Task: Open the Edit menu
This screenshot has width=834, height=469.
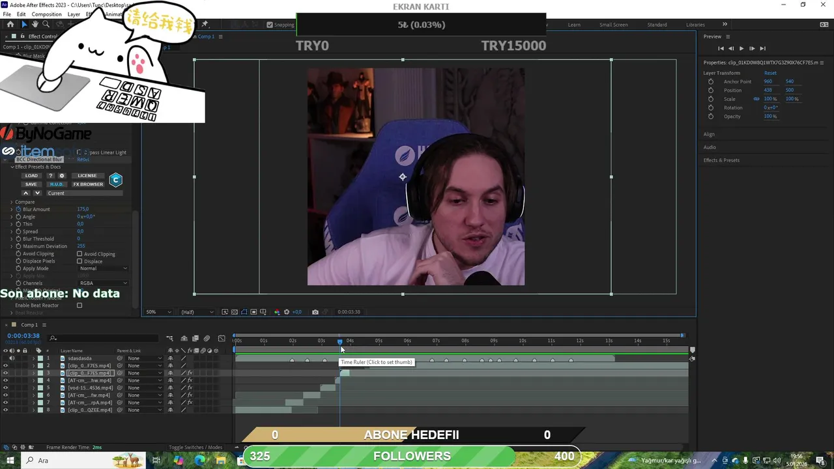Action: (x=21, y=14)
